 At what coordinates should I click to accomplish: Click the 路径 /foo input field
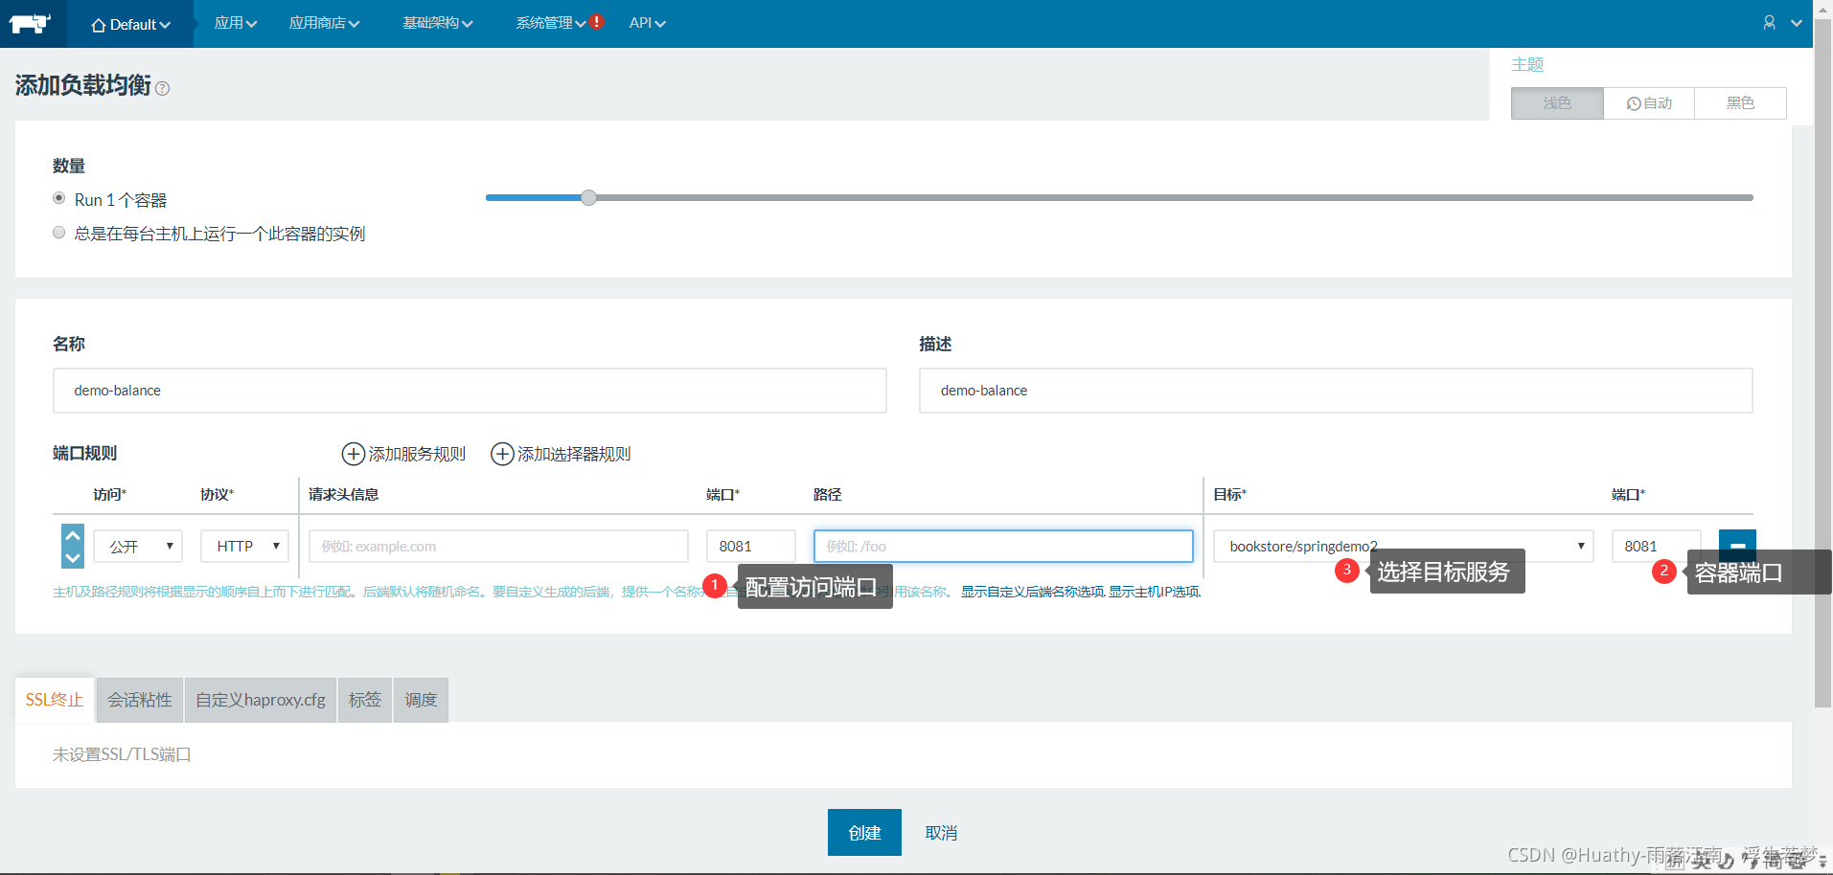point(1003,546)
